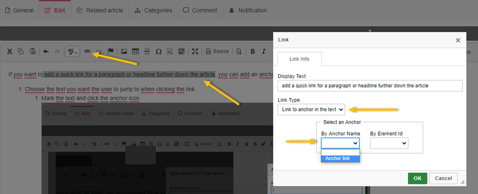Open the Comment tab
Viewport: 478px width, 194px height.
[200, 11]
